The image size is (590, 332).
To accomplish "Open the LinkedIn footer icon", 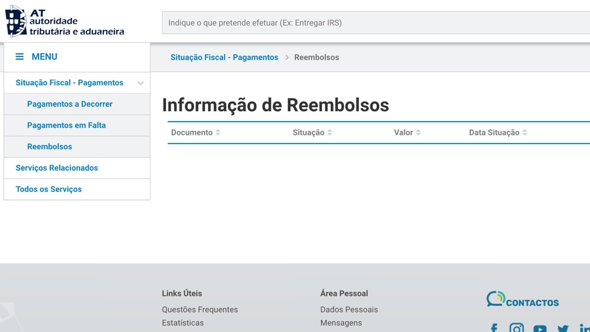I will 584,327.
